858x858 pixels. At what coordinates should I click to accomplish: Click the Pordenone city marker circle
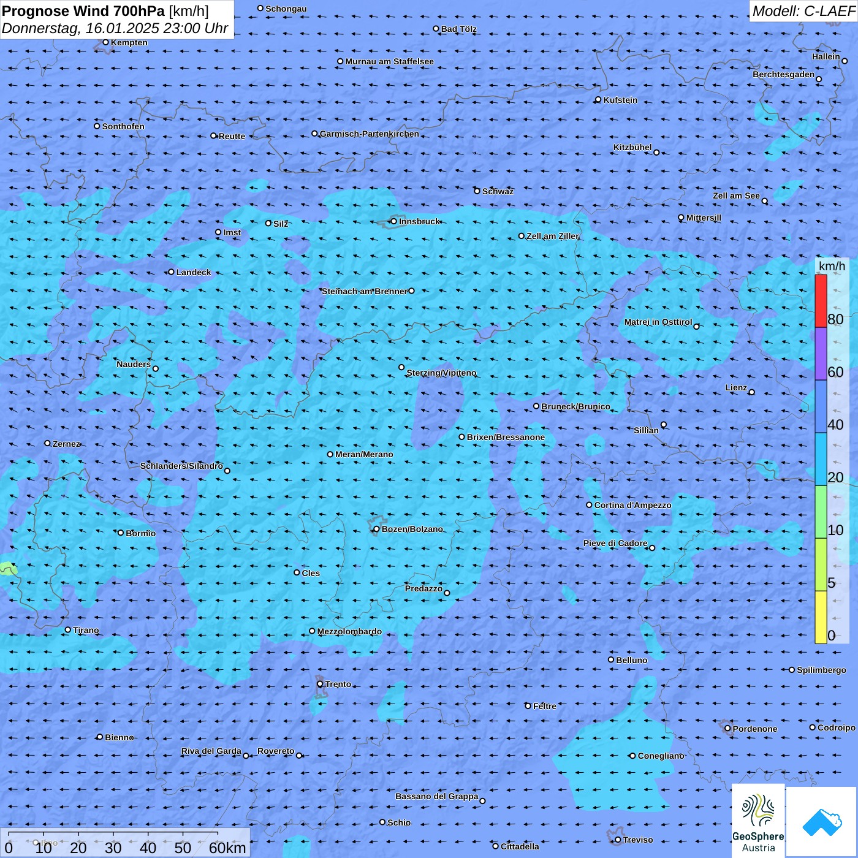727,729
